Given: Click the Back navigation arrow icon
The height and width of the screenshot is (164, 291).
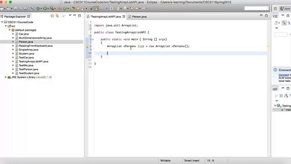Looking at the screenshot, I should 137,9.
